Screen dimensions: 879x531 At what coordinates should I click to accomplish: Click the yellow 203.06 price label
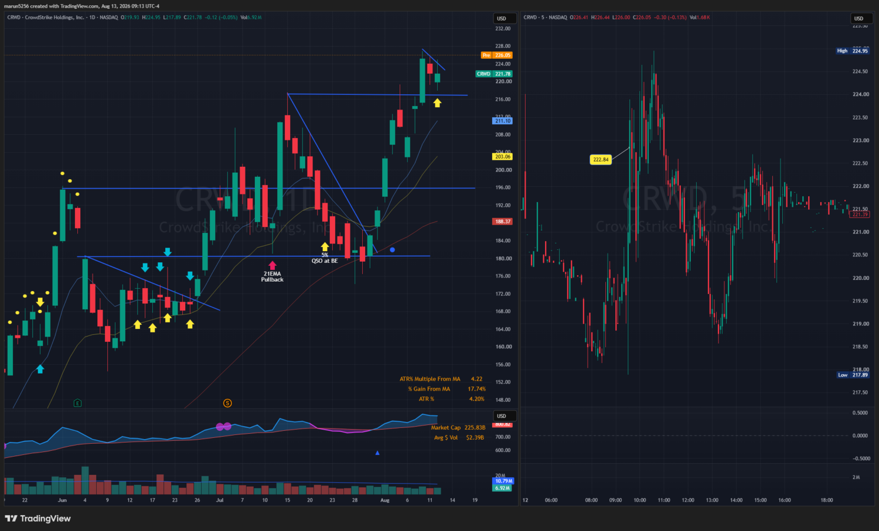[503, 156]
